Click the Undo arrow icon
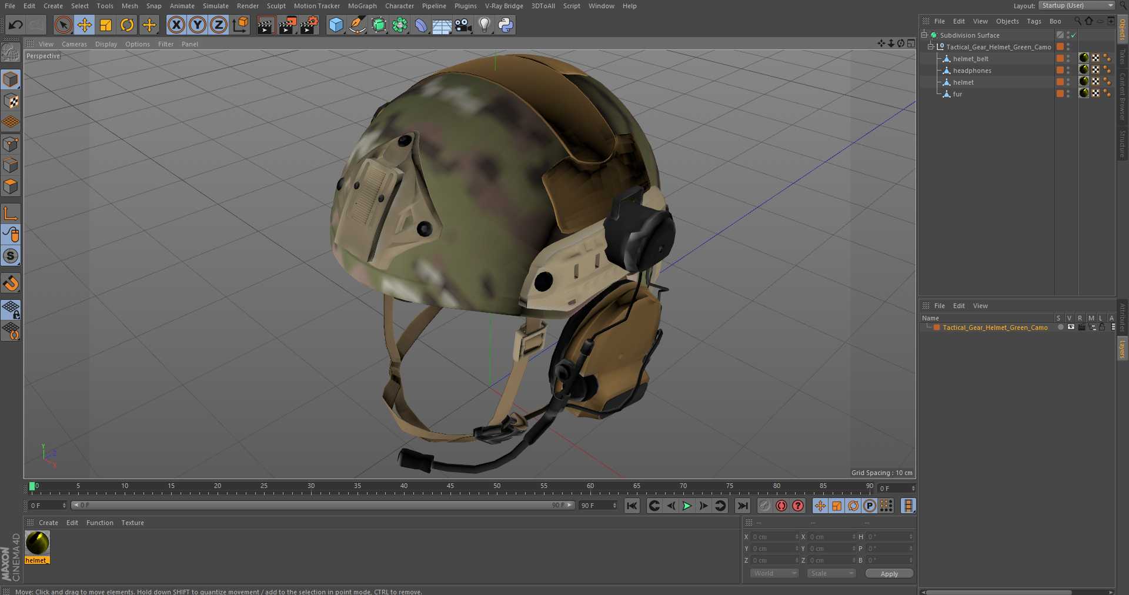 pyautogui.click(x=16, y=25)
